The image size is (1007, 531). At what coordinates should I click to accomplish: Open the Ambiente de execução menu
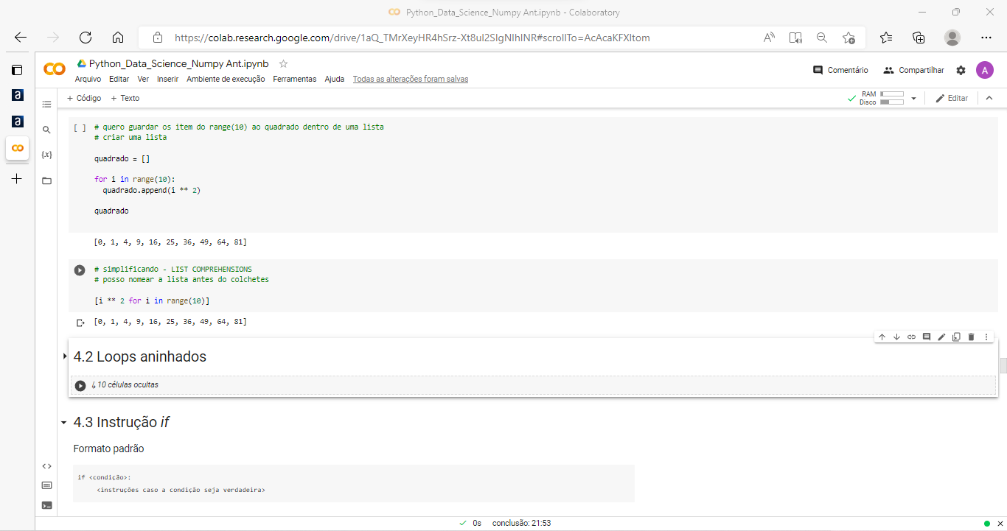(226, 79)
